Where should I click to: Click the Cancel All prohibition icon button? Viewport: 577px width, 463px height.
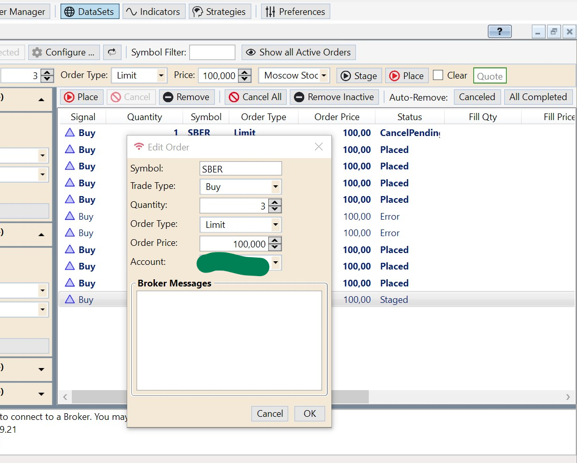(x=255, y=97)
